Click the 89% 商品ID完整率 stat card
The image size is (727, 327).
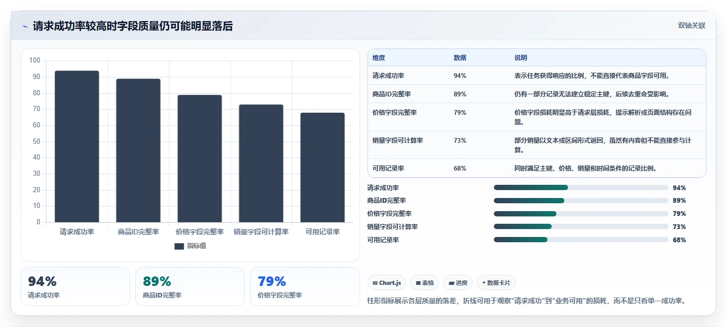pos(190,286)
